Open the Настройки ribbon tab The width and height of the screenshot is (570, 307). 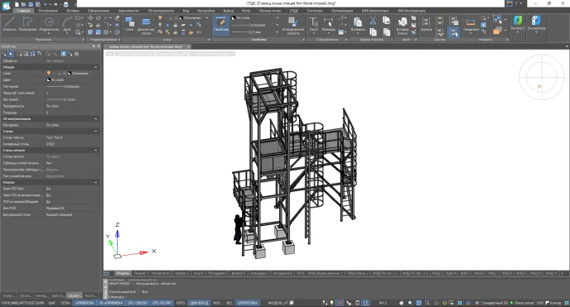click(x=205, y=11)
